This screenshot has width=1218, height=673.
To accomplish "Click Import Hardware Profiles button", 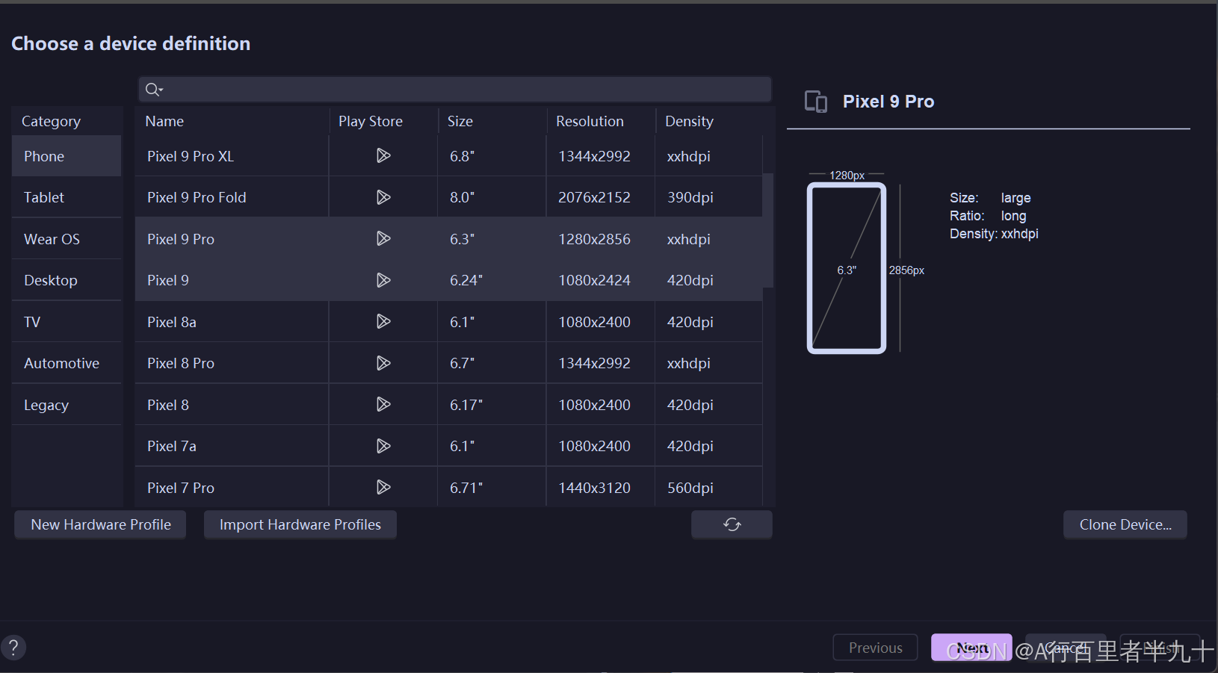I will [300, 524].
